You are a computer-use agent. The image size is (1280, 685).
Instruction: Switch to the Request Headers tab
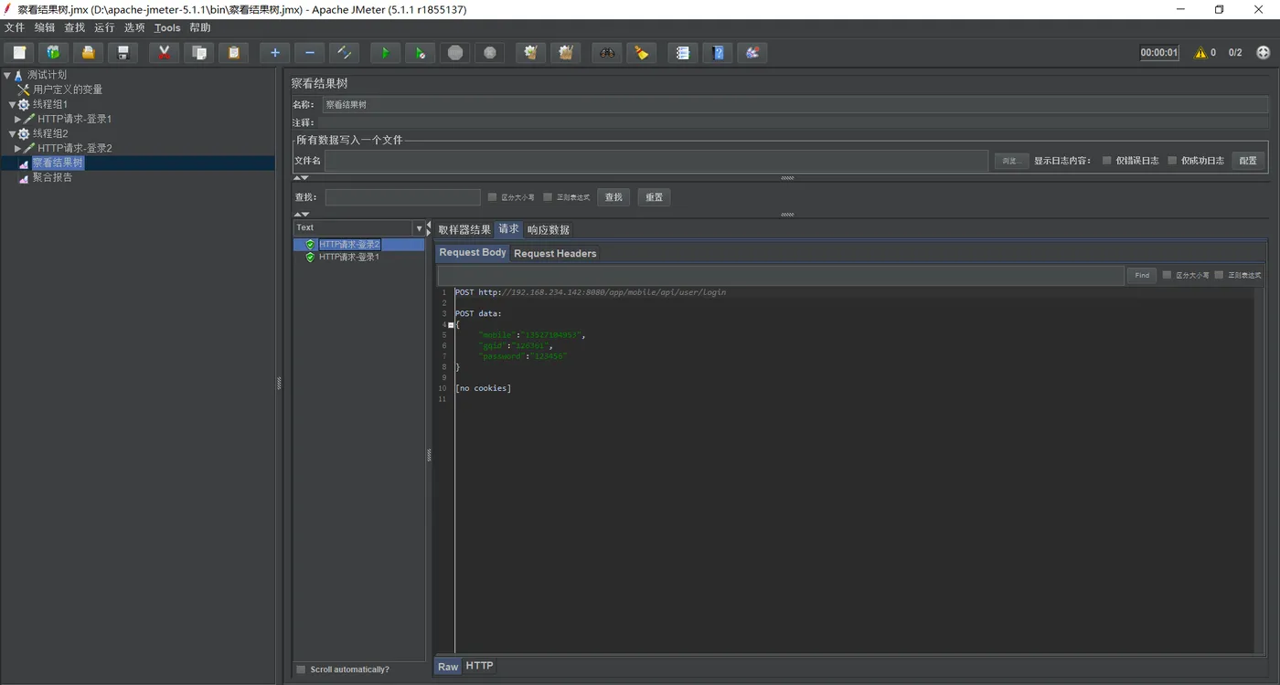click(x=555, y=253)
